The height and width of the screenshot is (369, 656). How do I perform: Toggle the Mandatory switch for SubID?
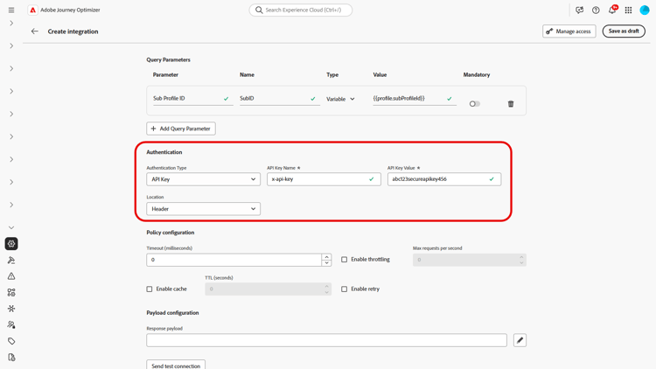(x=474, y=104)
